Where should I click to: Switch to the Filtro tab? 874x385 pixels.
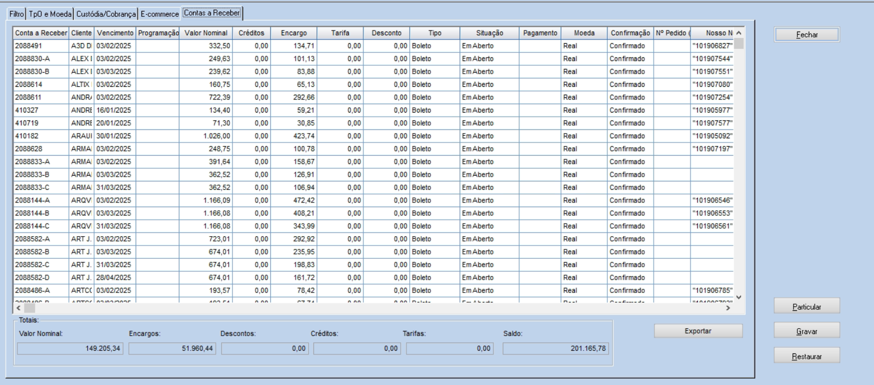17,14
